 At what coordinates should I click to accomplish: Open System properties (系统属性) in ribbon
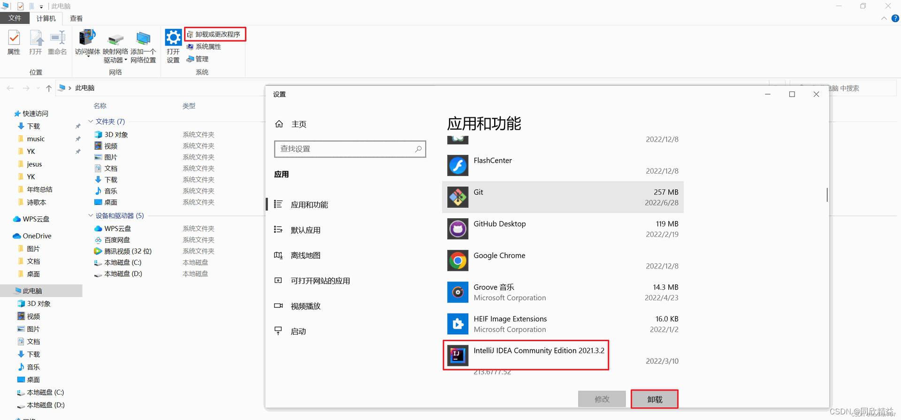[x=204, y=46]
